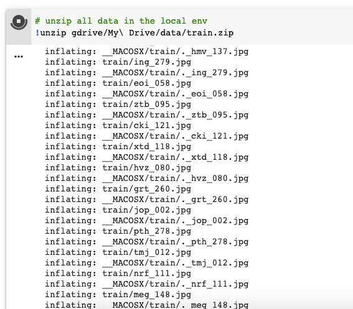Select output line 'train/ing_279.jpg'

pyautogui.click(x=118, y=62)
